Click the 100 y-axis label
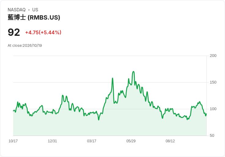The height and width of the screenshot is (157, 225). click(213, 109)
